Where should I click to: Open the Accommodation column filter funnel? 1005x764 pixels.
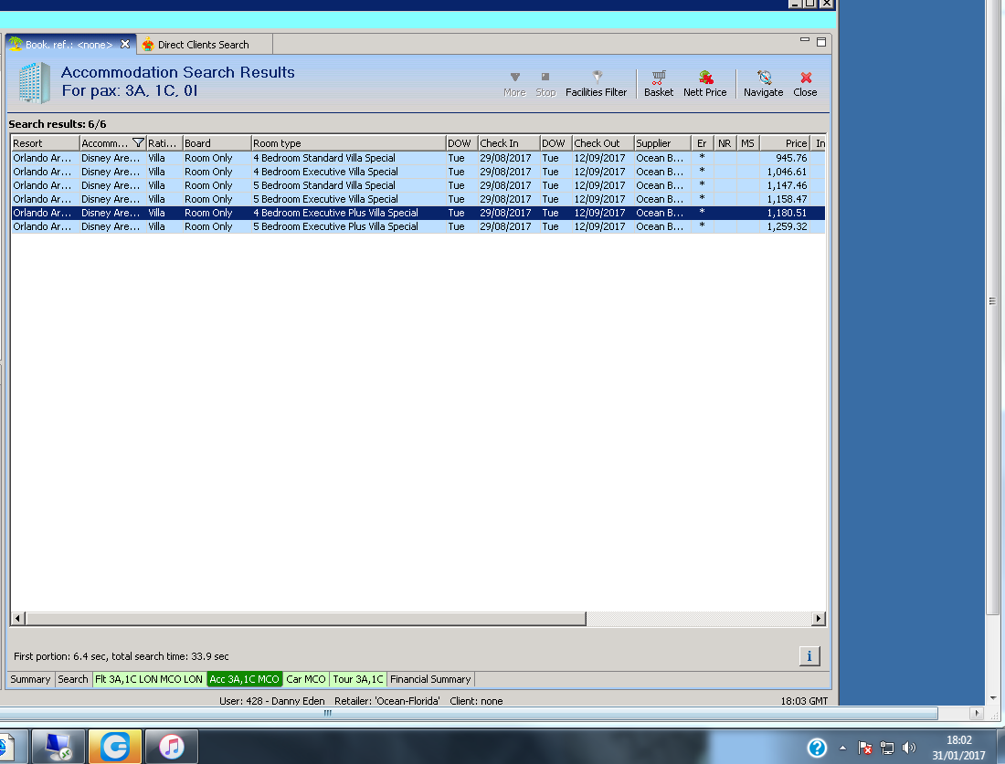(137, 142)
